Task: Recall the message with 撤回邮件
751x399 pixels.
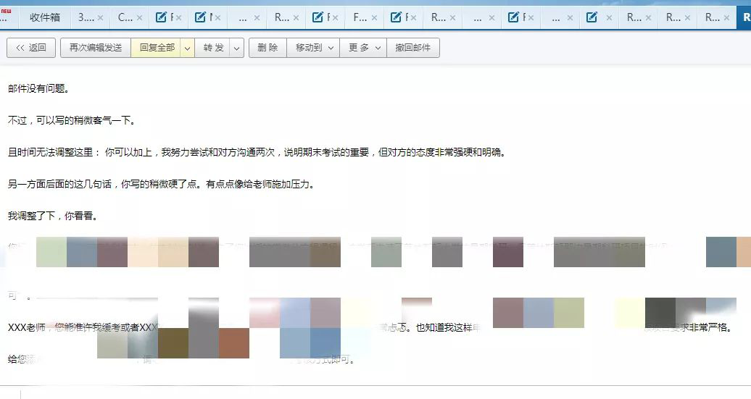Action: (x=413, y=48)
